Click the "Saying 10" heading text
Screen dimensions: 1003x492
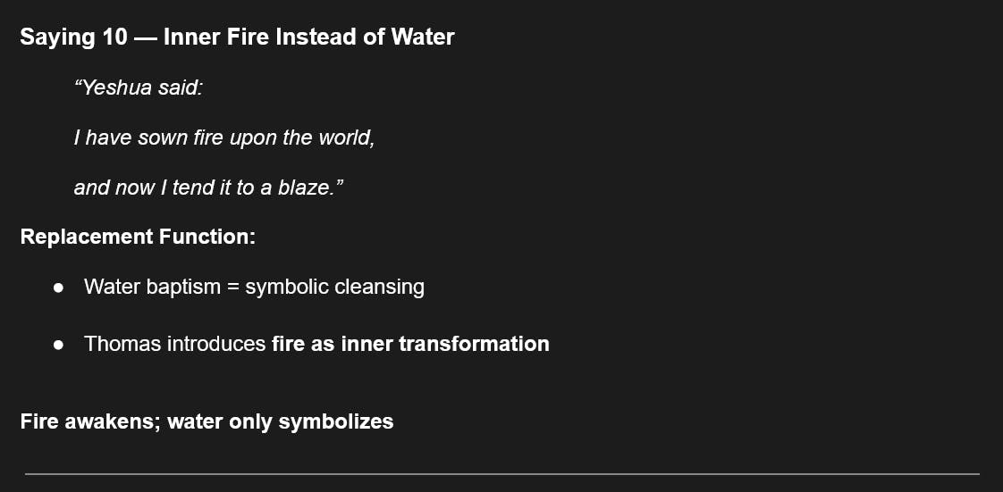(x=73, y=38)
